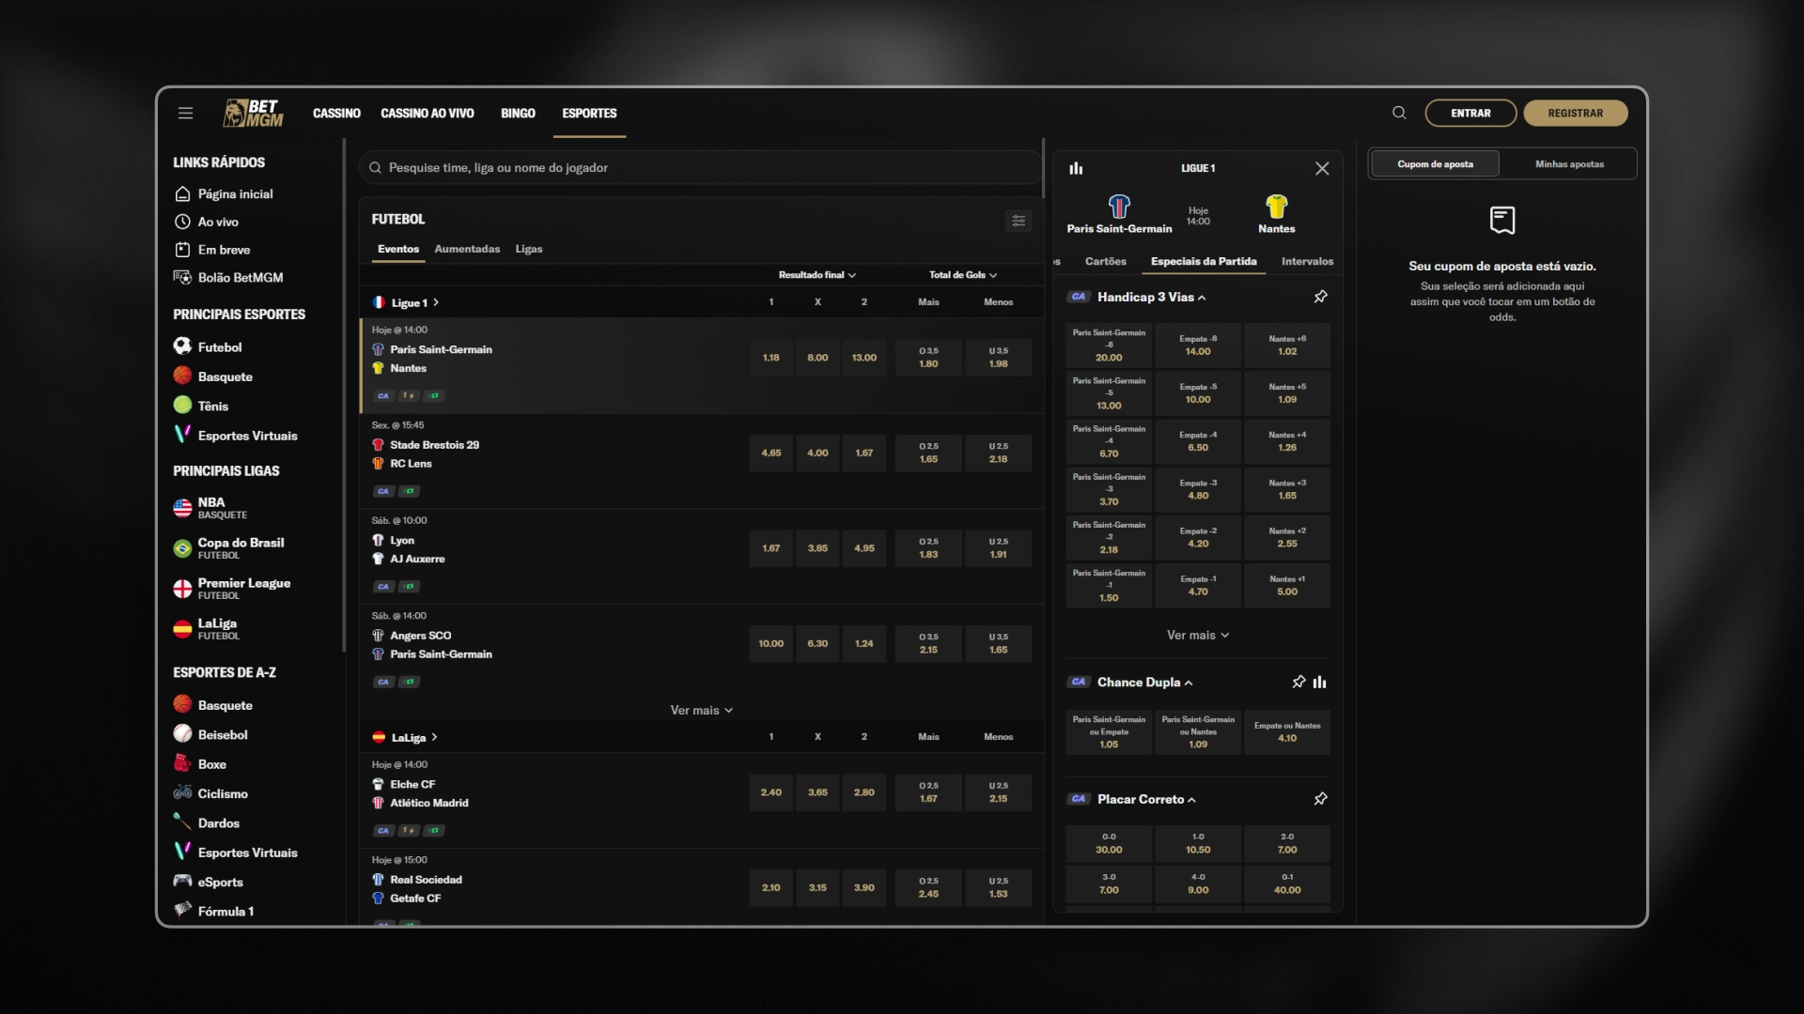Image resolution: width=1804 pixels, height=1014 pixels.
Task: Click the REGISTRAR button
Action: pos(1576,113)
